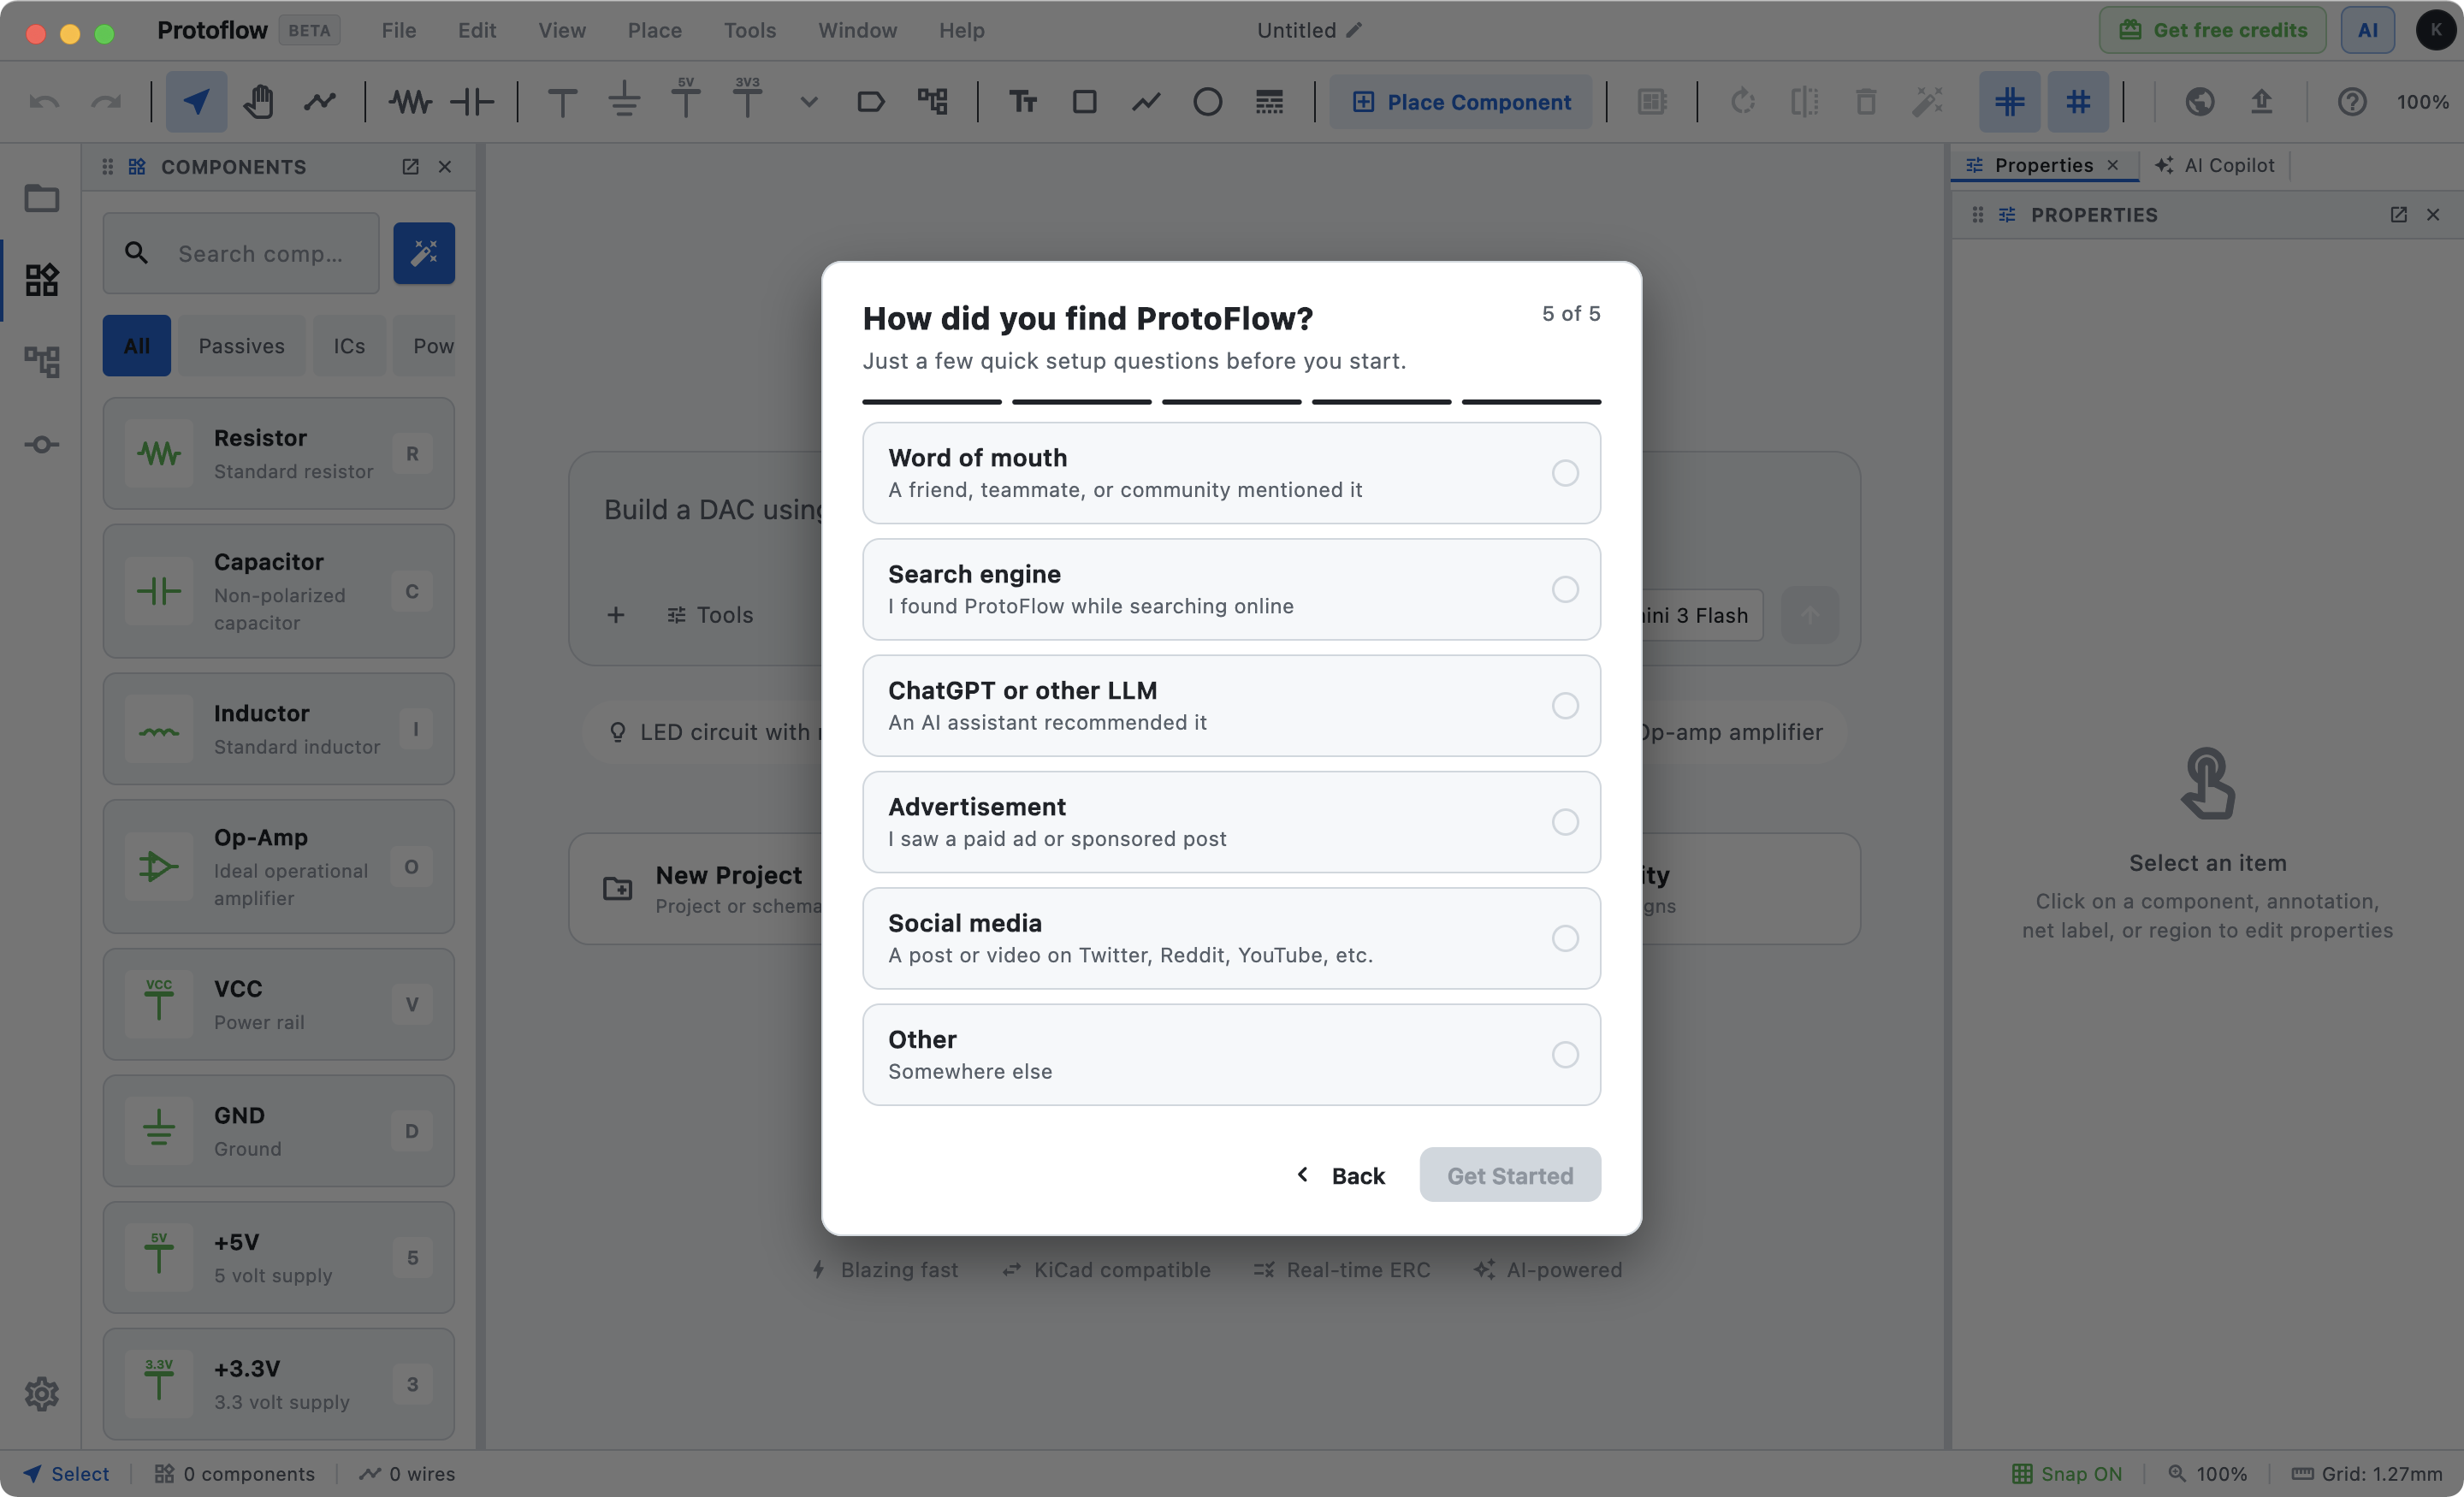Pop out the Components panel
This screenshot has width=2464, height=1497.
pos(410,166)
